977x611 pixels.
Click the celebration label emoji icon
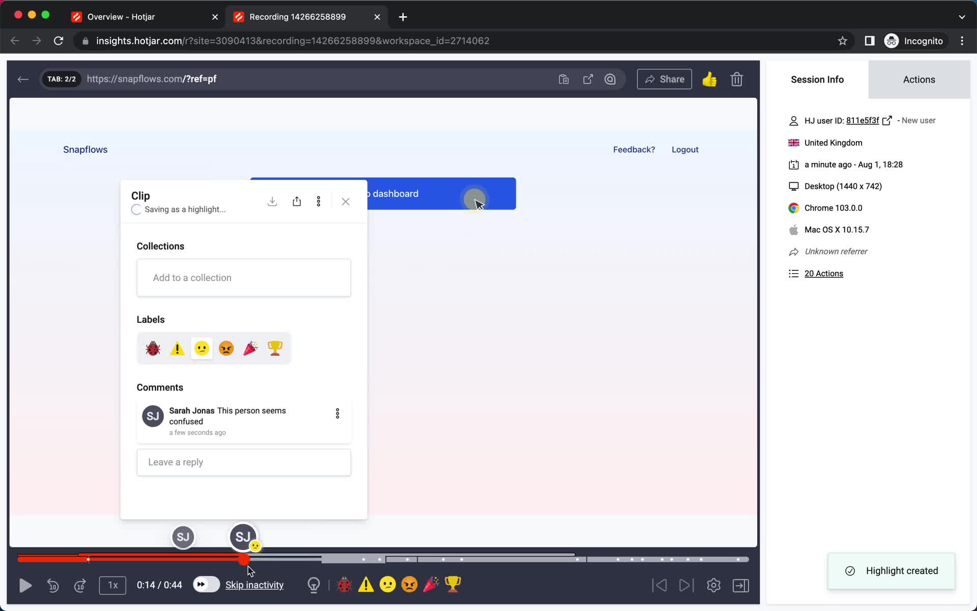[x=250, y=348]
